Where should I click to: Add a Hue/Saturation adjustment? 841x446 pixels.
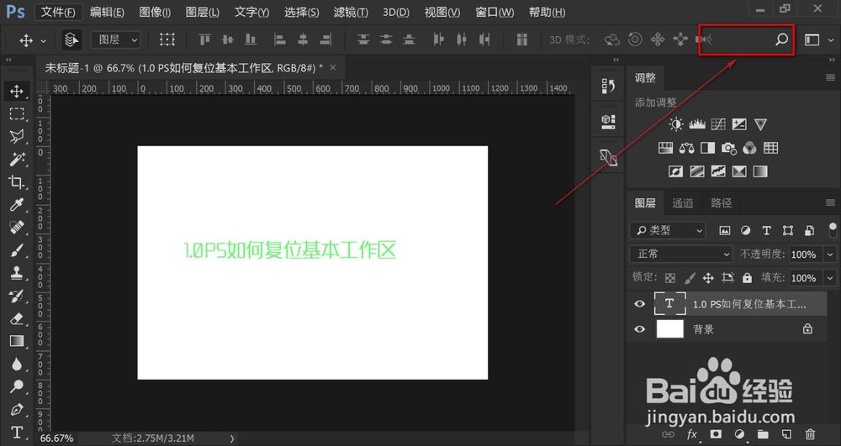pyautogui.click(x=665, y=148)
